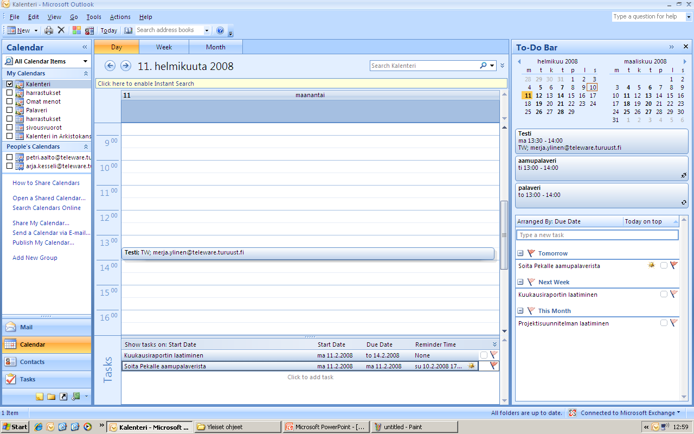
Task: Select 14 in the helmikuu 2008 navigator
Action: pos(561,95)
